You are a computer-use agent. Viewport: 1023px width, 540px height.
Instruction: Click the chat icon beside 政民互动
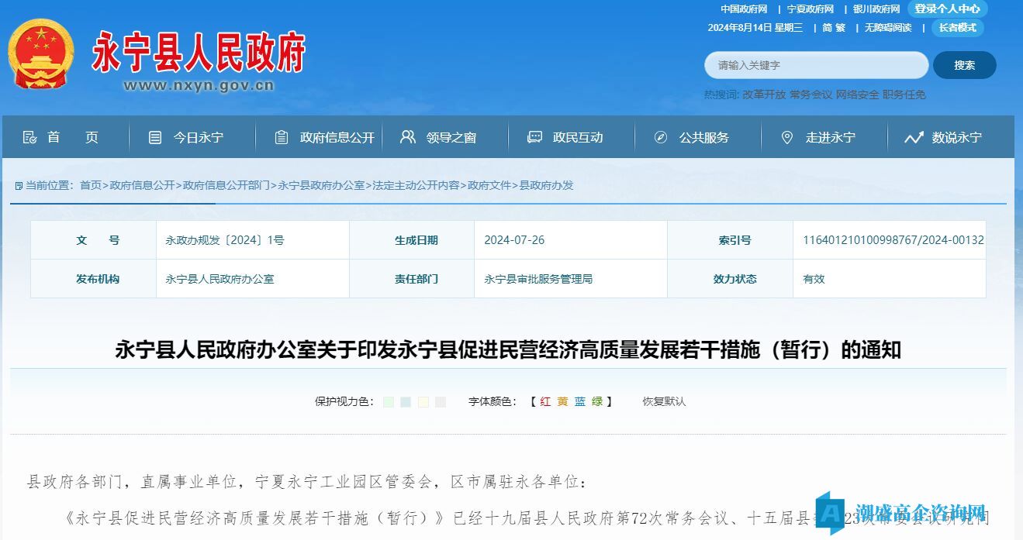click(x=534, y=137)
